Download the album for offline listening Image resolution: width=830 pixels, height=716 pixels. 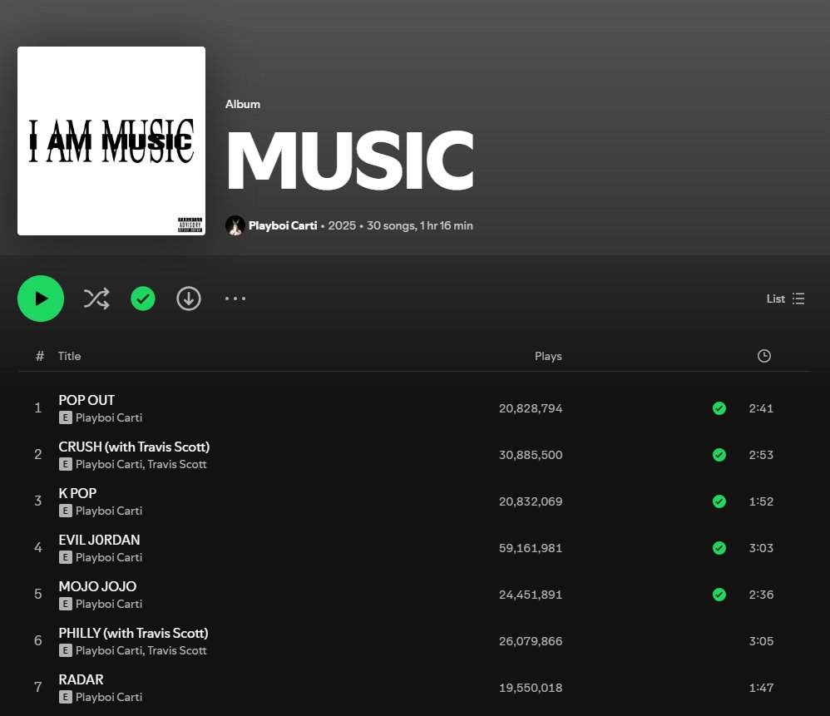pyautogui.click(x=189, y=299)
